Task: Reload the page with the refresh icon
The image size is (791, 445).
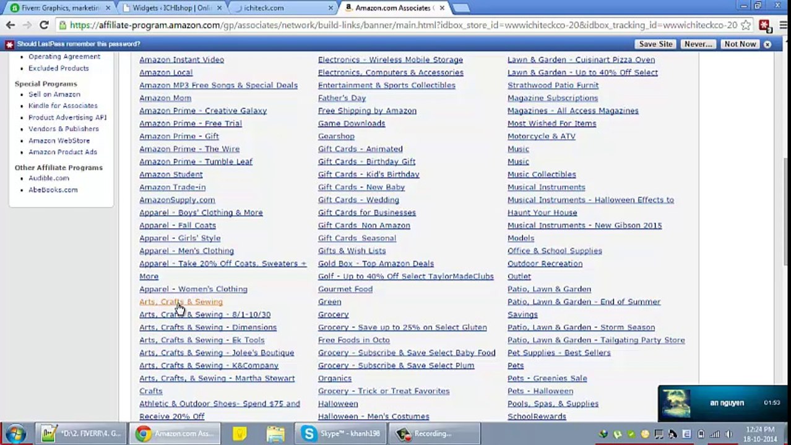Action: (x=44, y=25)
